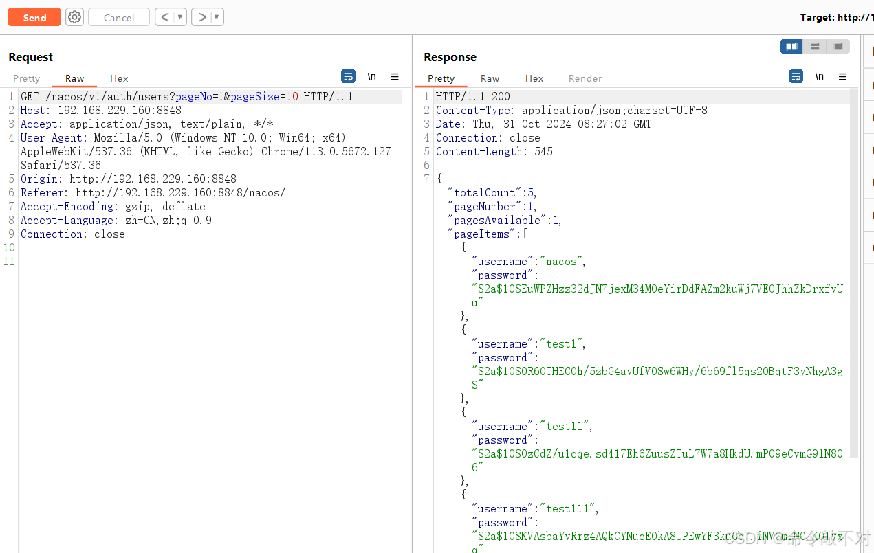Click the Response vertical scrollbar

tap(854, 273)
